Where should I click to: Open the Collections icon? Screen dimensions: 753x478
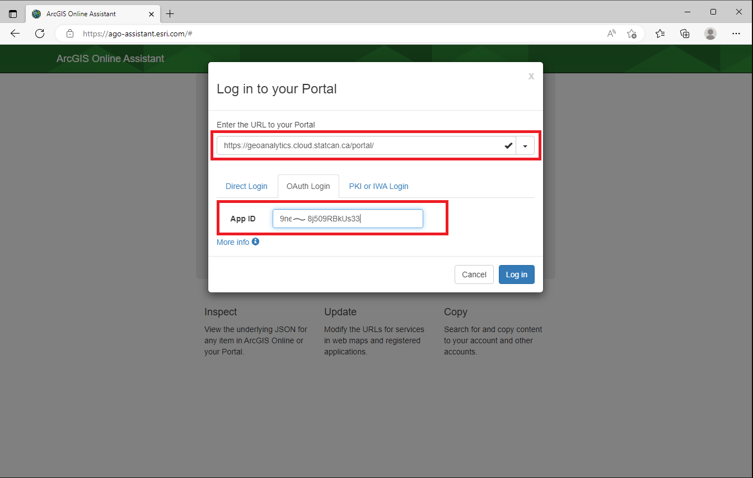pyautogui.click(x=685, y=34)
